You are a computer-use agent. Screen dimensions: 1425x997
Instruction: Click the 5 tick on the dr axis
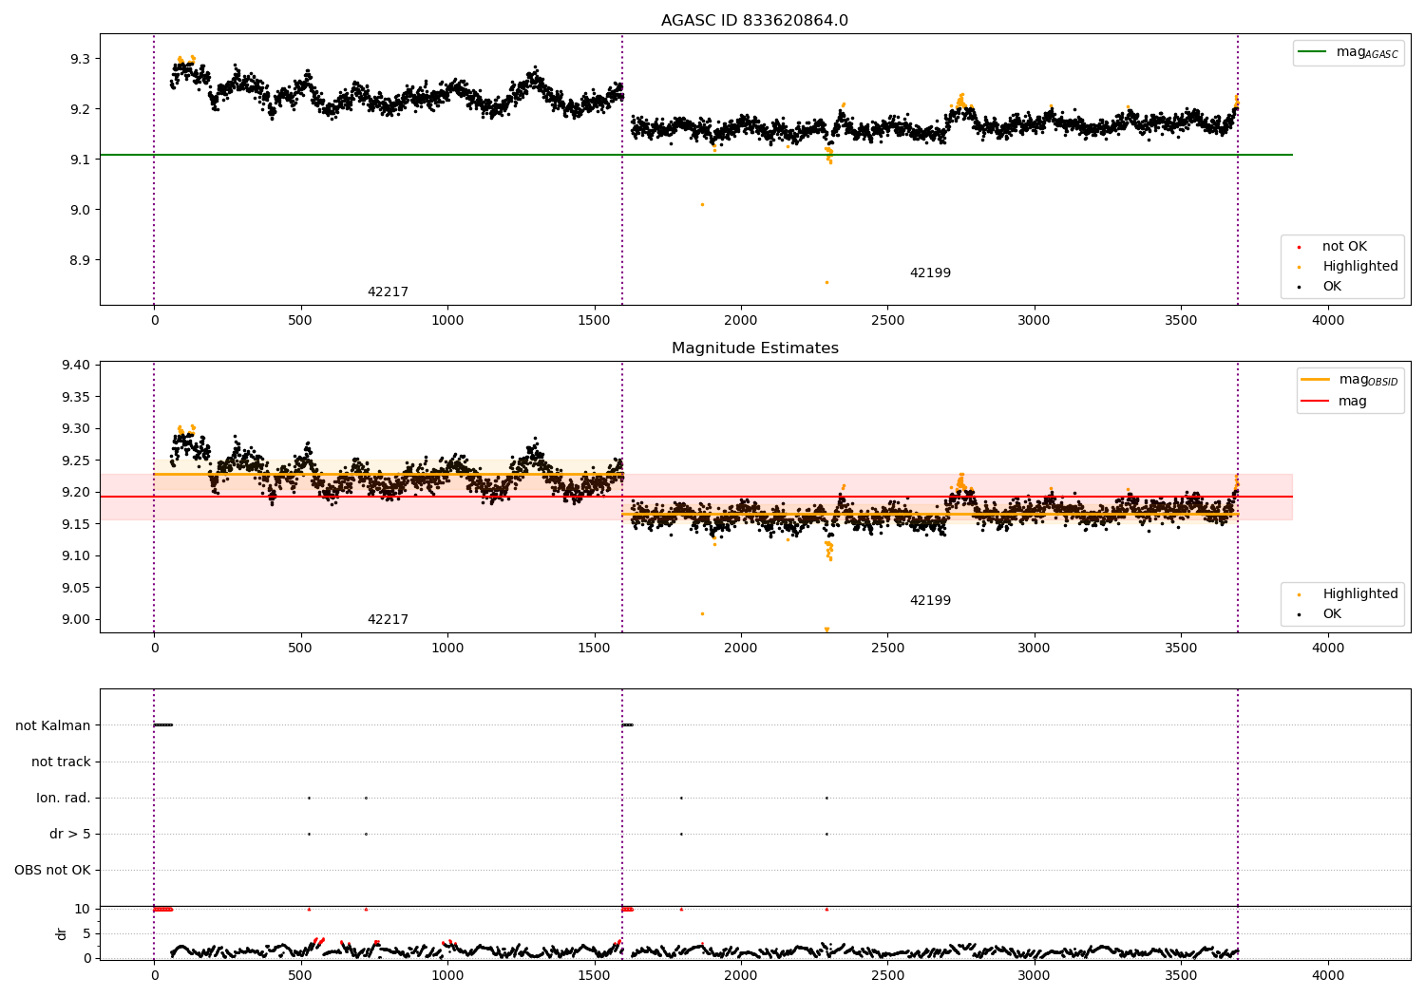[86, 933]
